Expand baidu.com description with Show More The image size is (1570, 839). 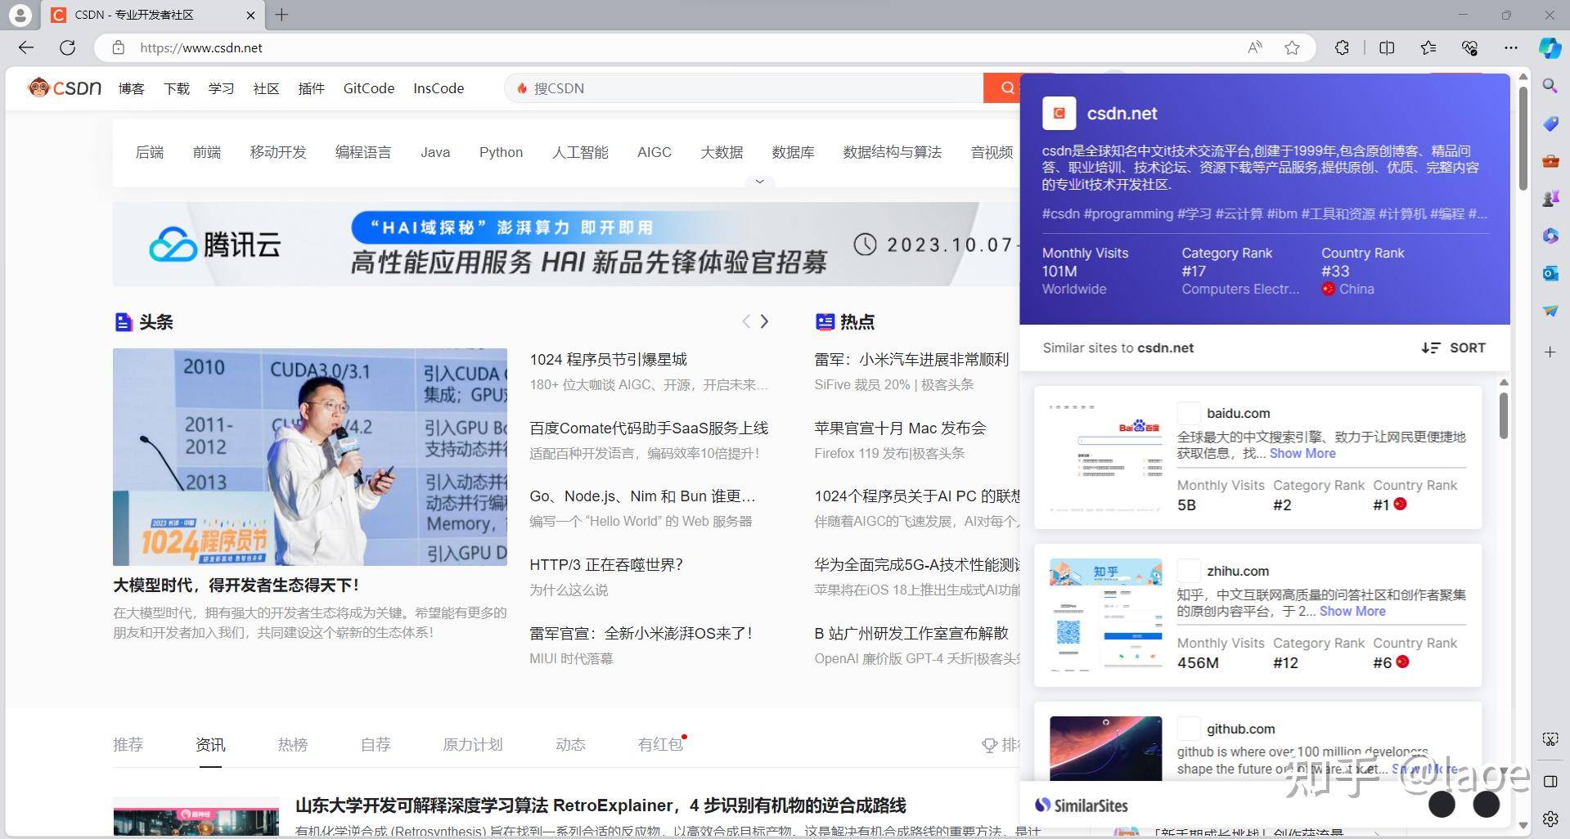point(1302,453)
